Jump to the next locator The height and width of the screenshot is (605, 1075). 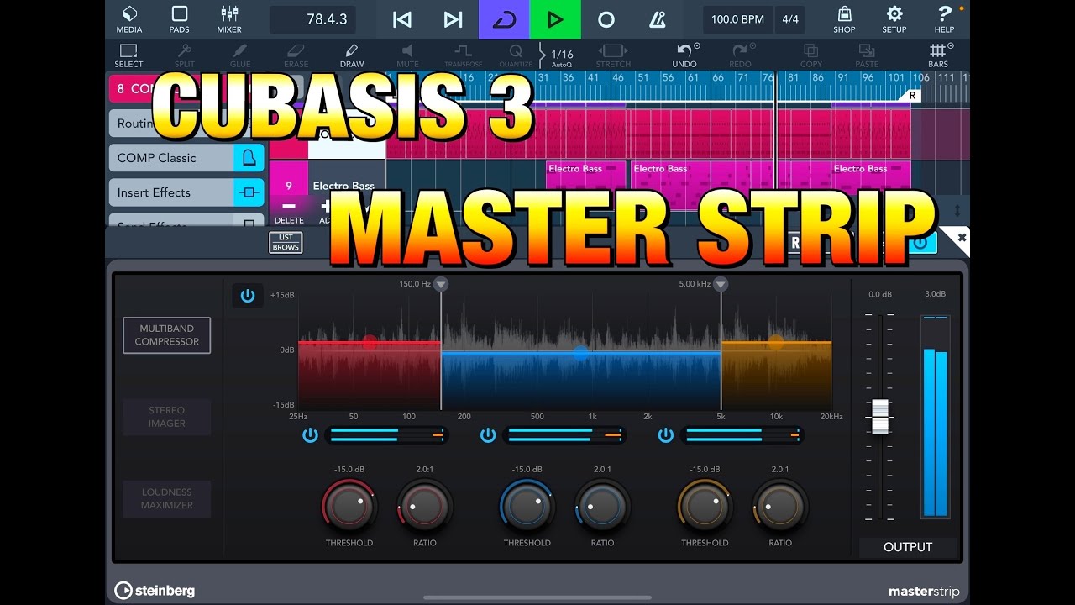453,19
